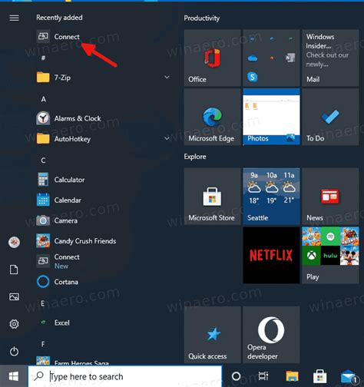Open Hulu icon in Play tile
The height and width of the screenshot is (387, 364).
[330, 256]
